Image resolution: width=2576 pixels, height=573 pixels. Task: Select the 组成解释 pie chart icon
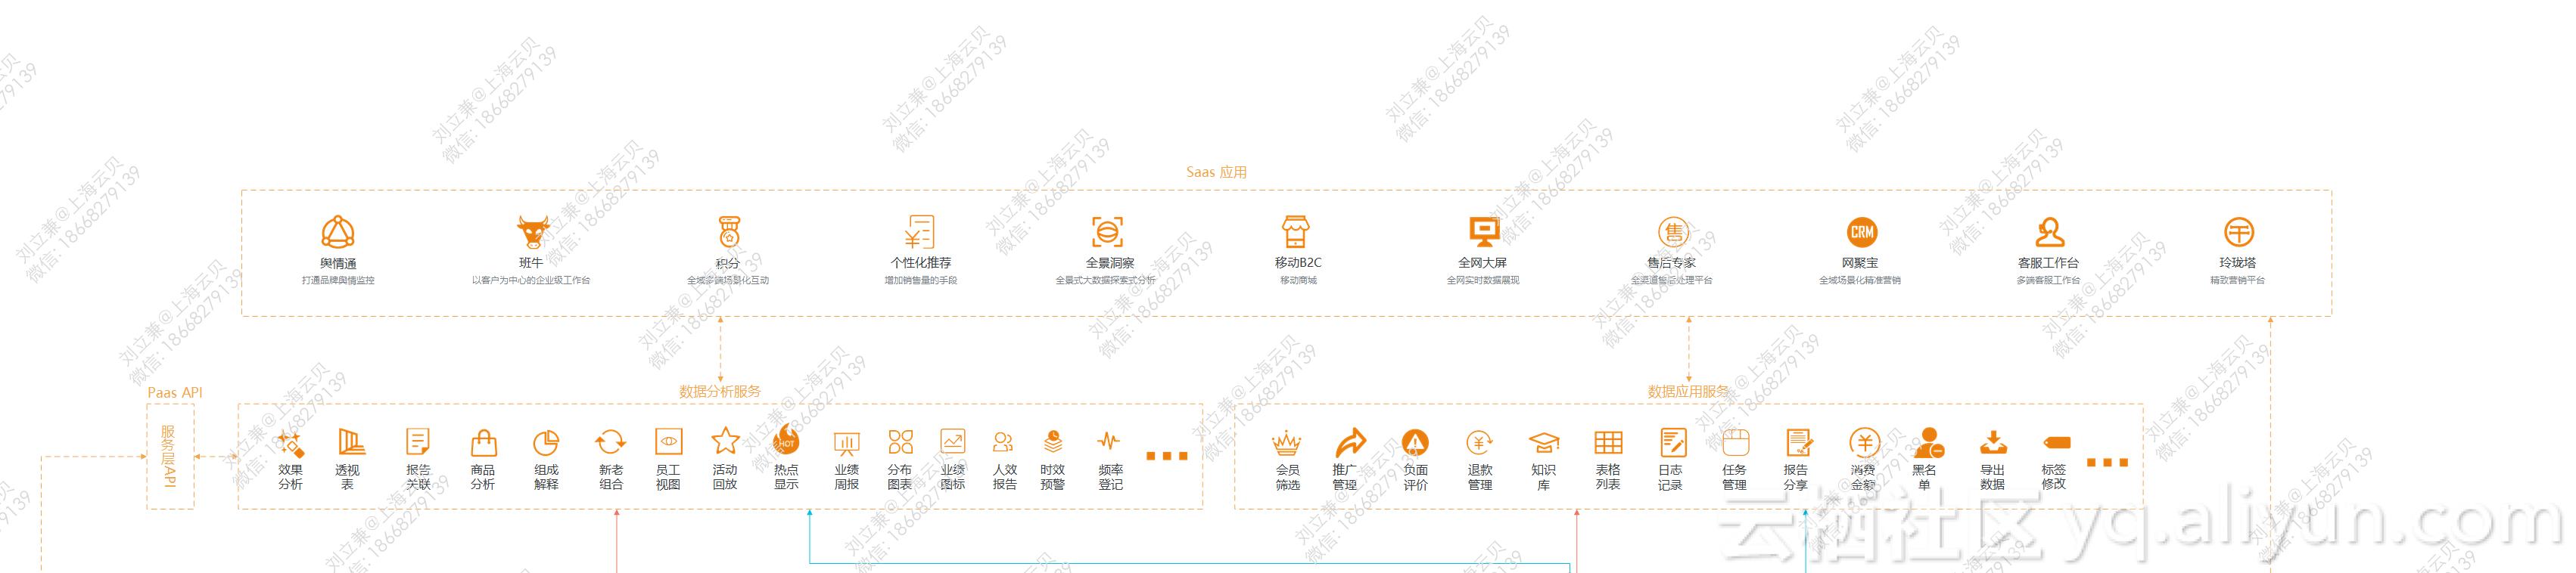coord(546,442)
